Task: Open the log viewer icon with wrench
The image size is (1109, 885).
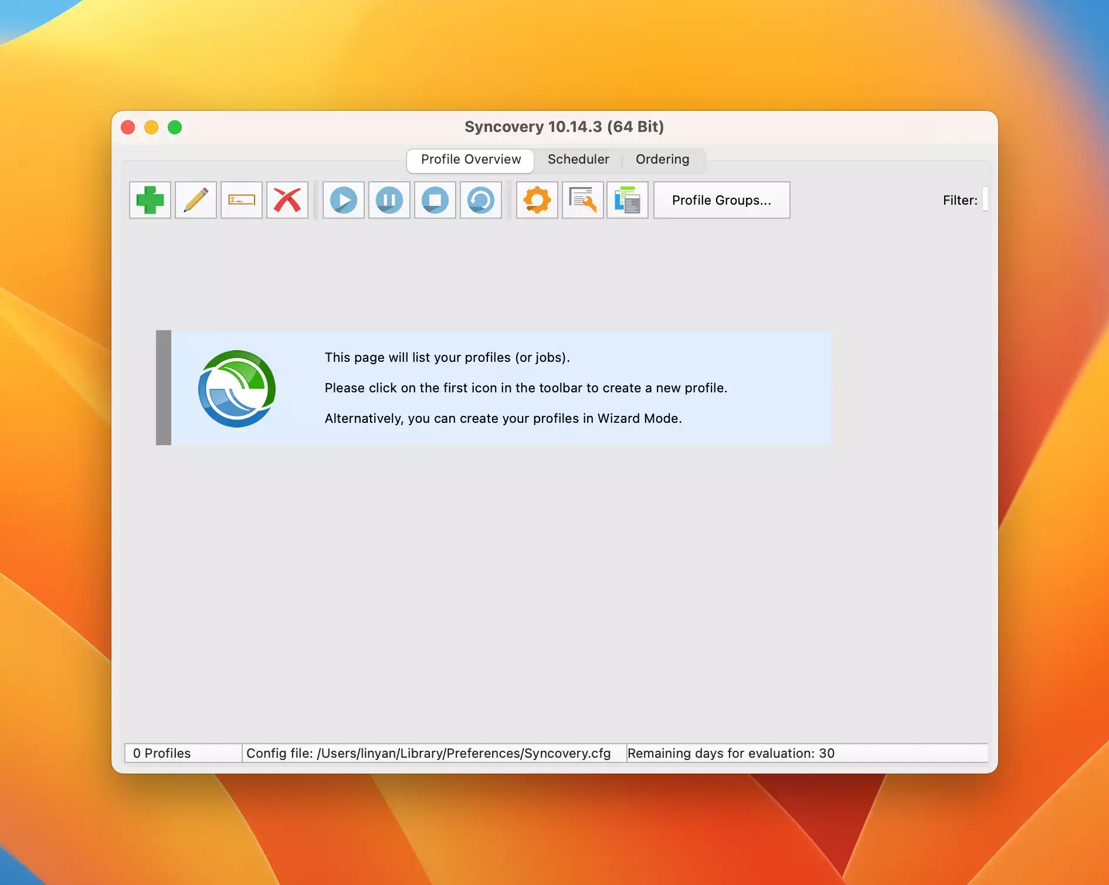Action: tap(582, 200)
